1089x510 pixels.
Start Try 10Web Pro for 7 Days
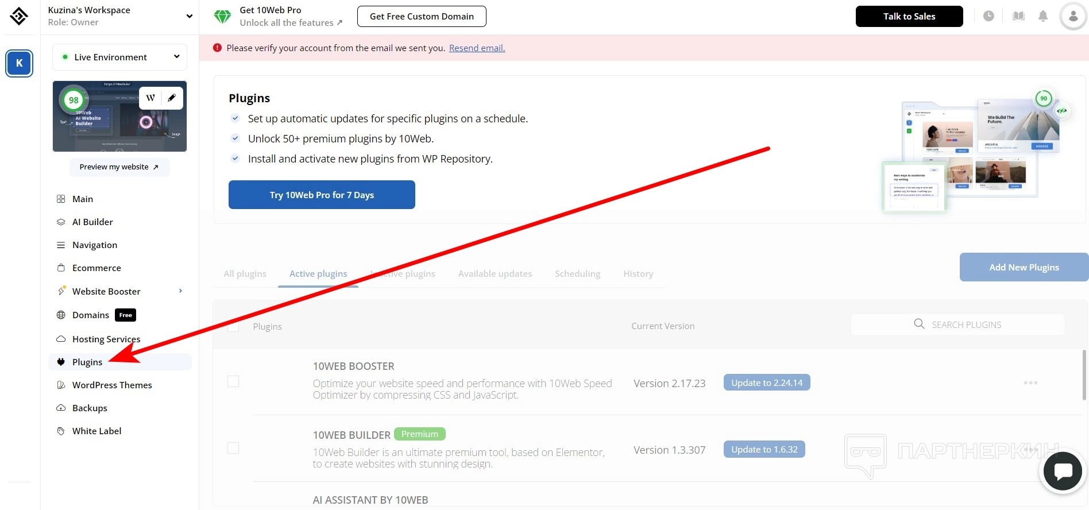(322, 195)
